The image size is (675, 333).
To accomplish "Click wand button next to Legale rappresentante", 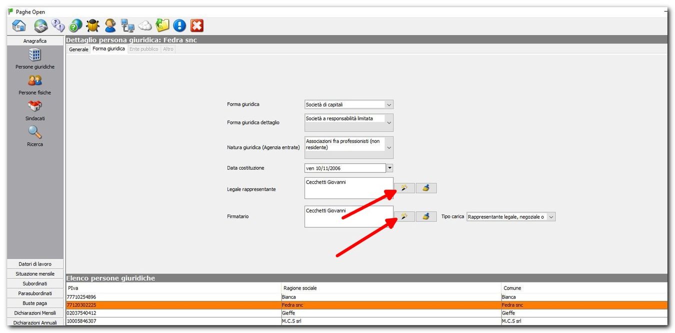I will pos(404,188).
